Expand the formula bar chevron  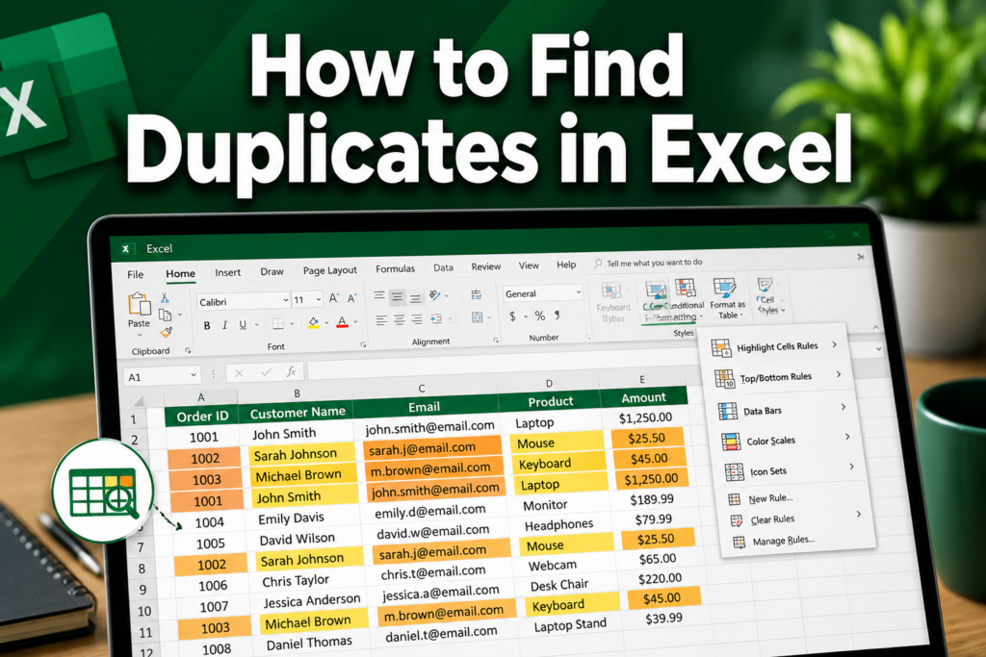(x=878, y=348)
